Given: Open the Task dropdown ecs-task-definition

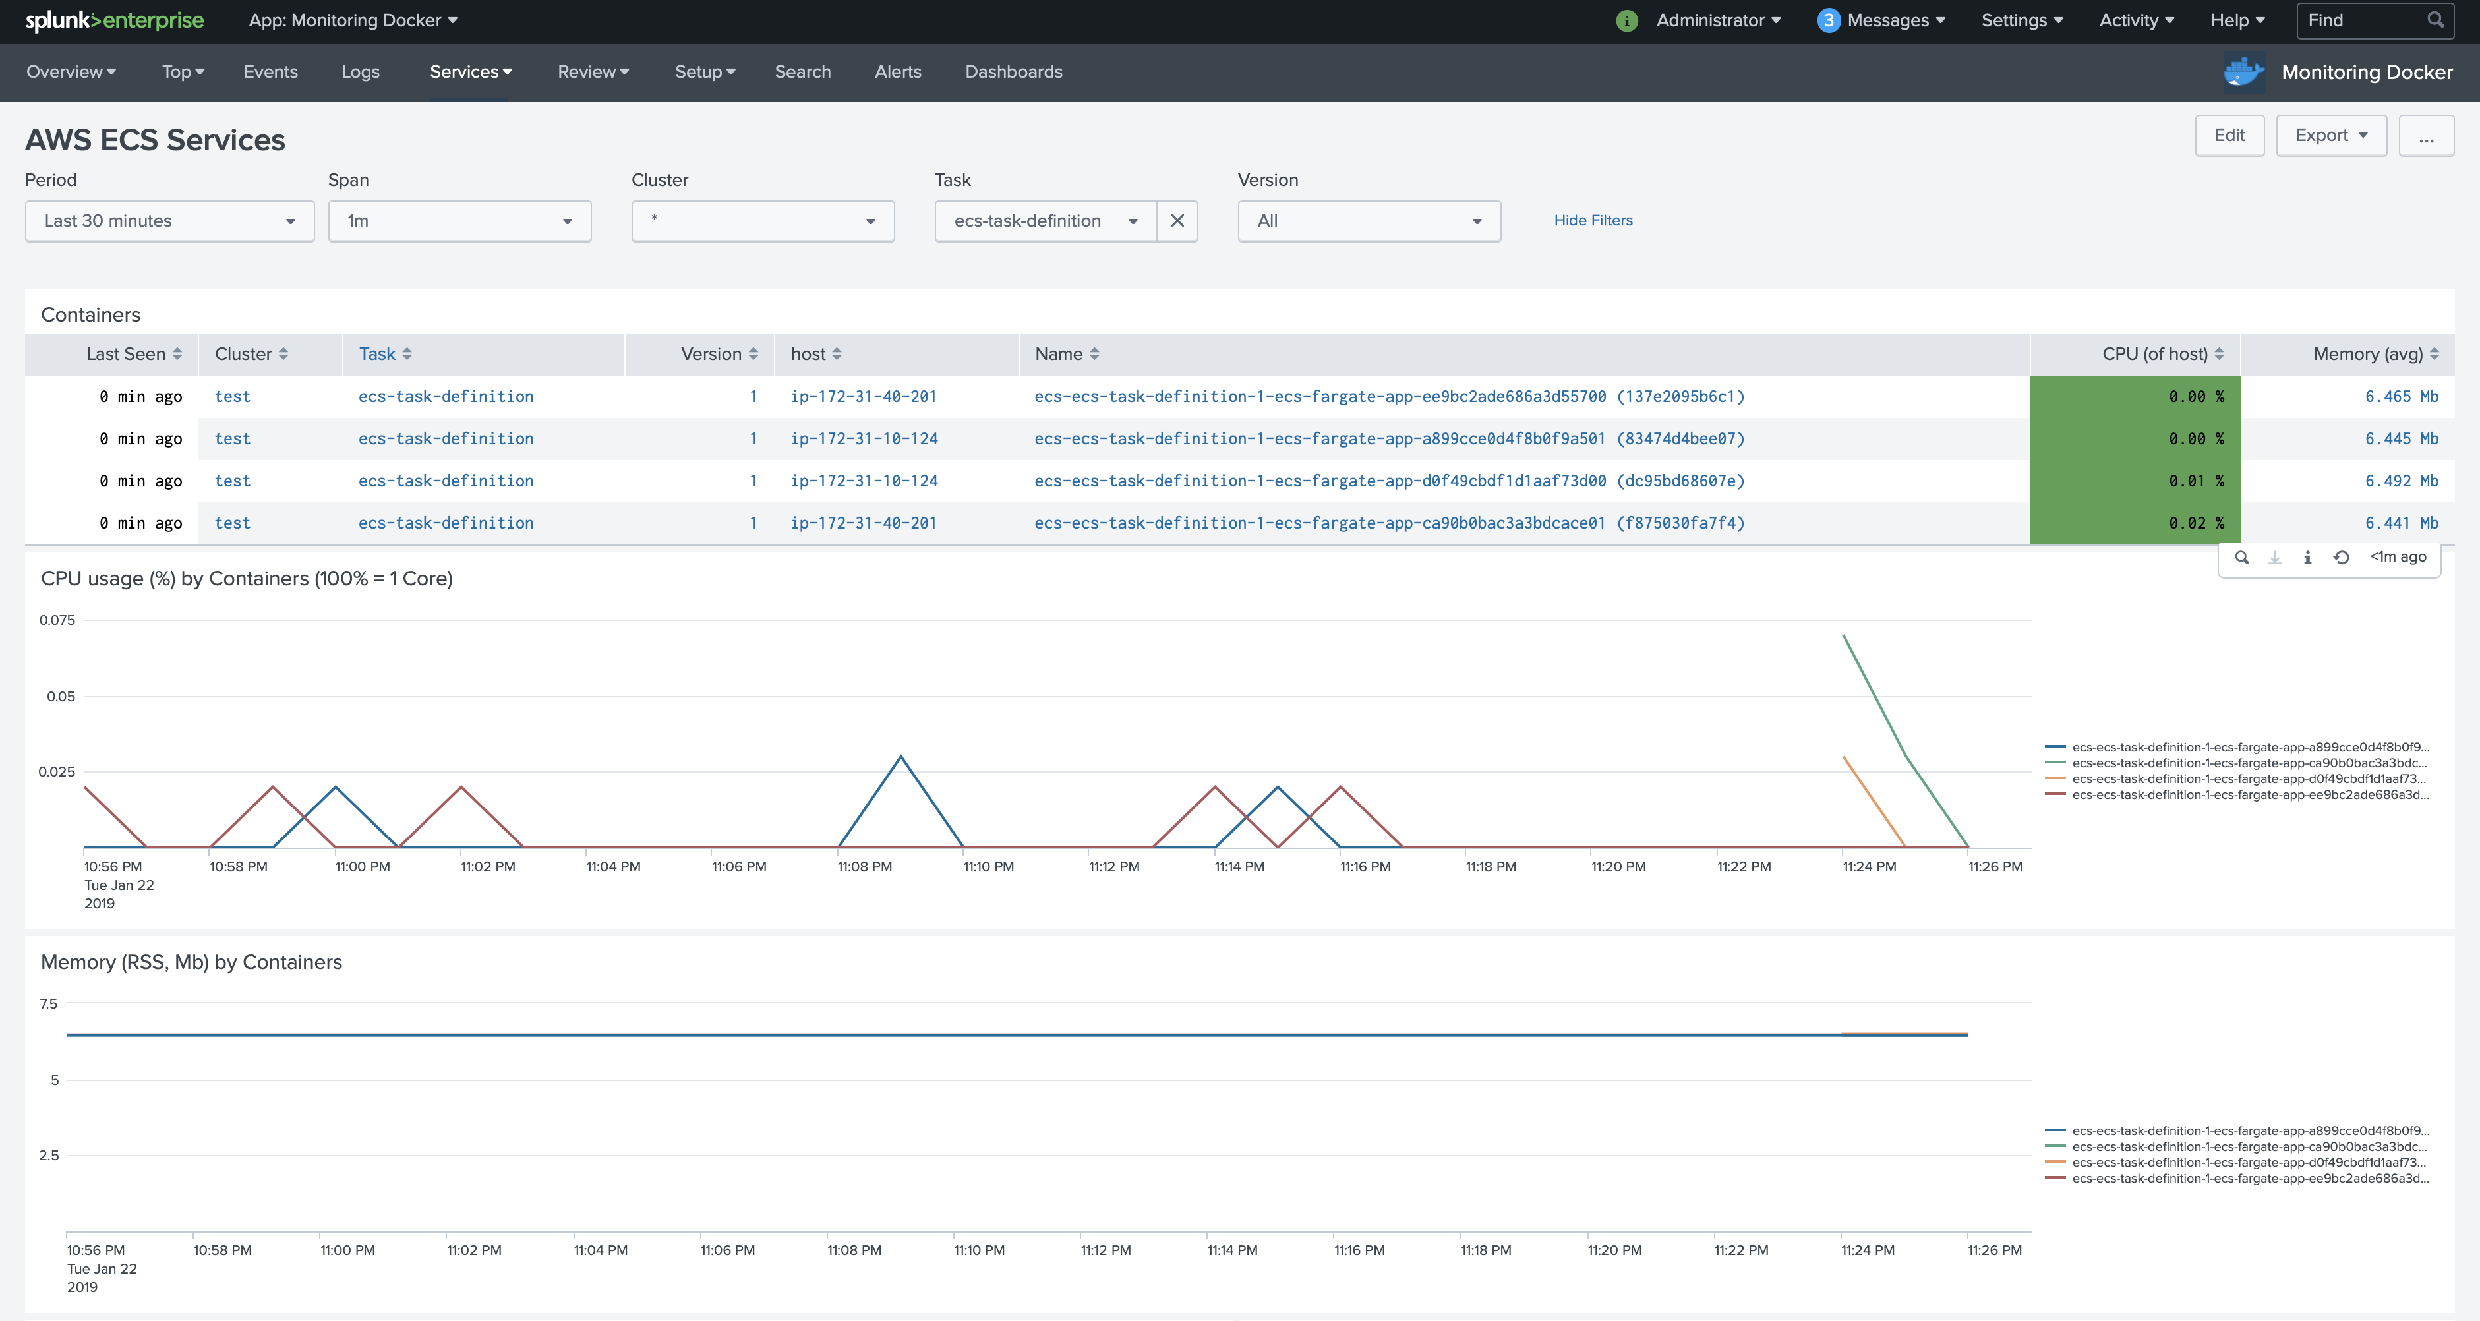Looking at the screenshot, I should click(x=1046, y=220).
